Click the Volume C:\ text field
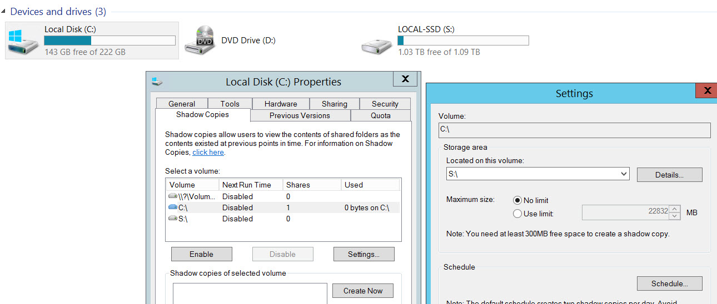Image resolution: width=717 pixels, height=304 pixels. (x=574, y=130)
